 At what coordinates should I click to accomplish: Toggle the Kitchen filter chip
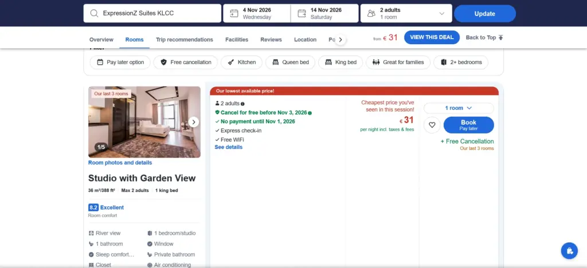point(241,62)
